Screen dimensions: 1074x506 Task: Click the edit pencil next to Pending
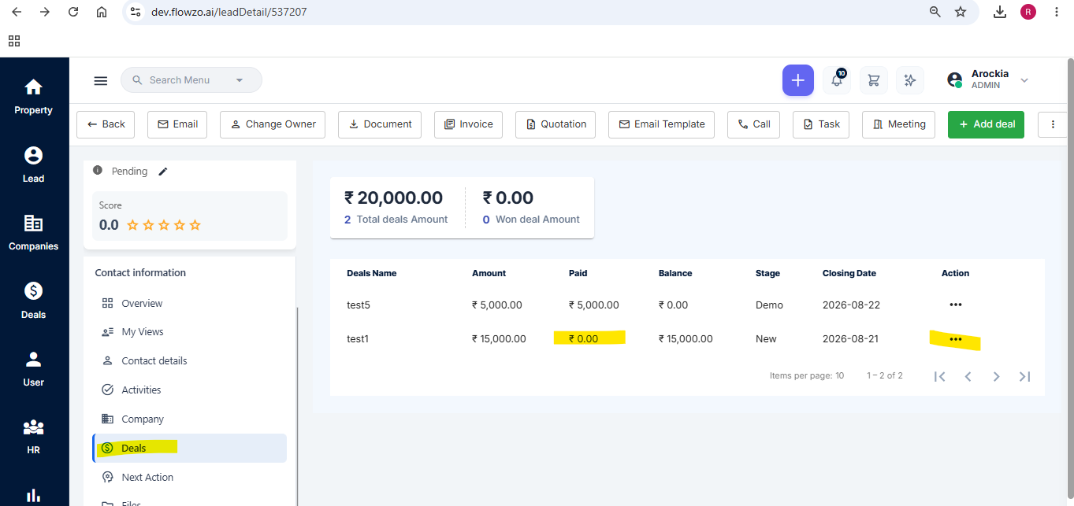[x=163, y=172]
